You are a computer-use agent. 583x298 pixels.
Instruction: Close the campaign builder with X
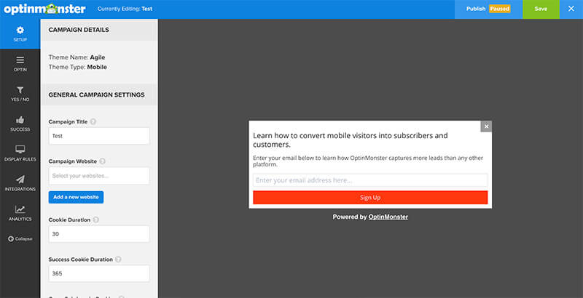(x=571, y=9)
